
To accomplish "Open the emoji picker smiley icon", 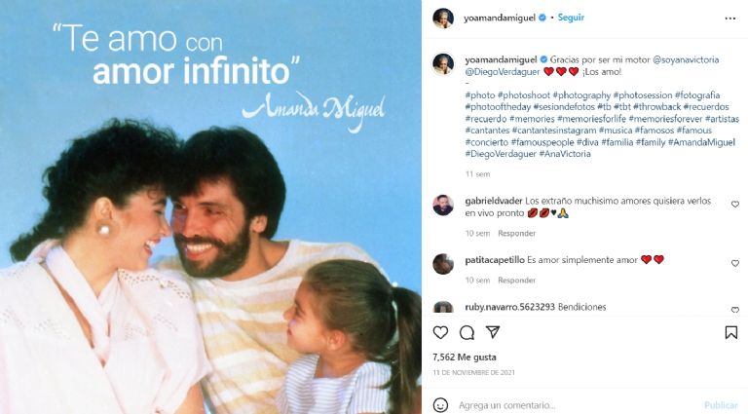I will pos(440,405).
